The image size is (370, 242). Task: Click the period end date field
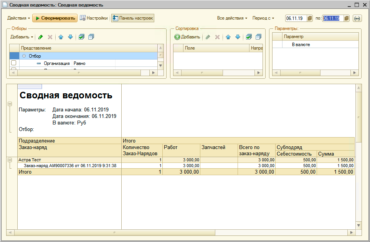[x=333, y=18]
